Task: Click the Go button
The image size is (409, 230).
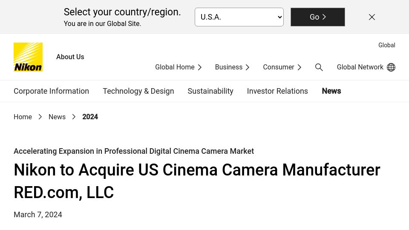Action: 318,17
